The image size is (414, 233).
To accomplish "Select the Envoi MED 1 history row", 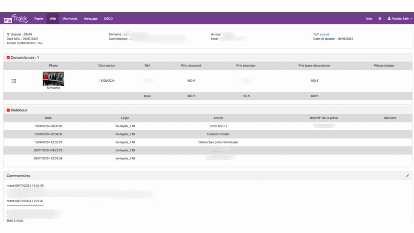I will (218, 126).
